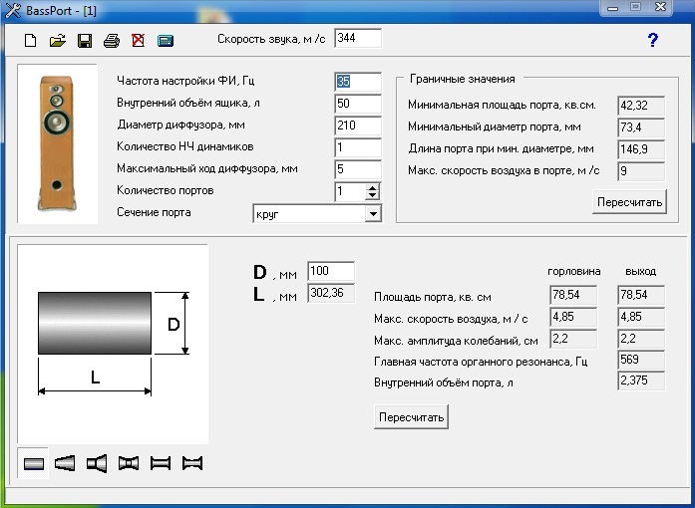Select the flared horn port shape

(x=97, y=464)
